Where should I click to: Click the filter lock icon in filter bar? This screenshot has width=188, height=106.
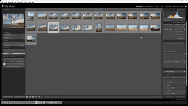(162, 9)
